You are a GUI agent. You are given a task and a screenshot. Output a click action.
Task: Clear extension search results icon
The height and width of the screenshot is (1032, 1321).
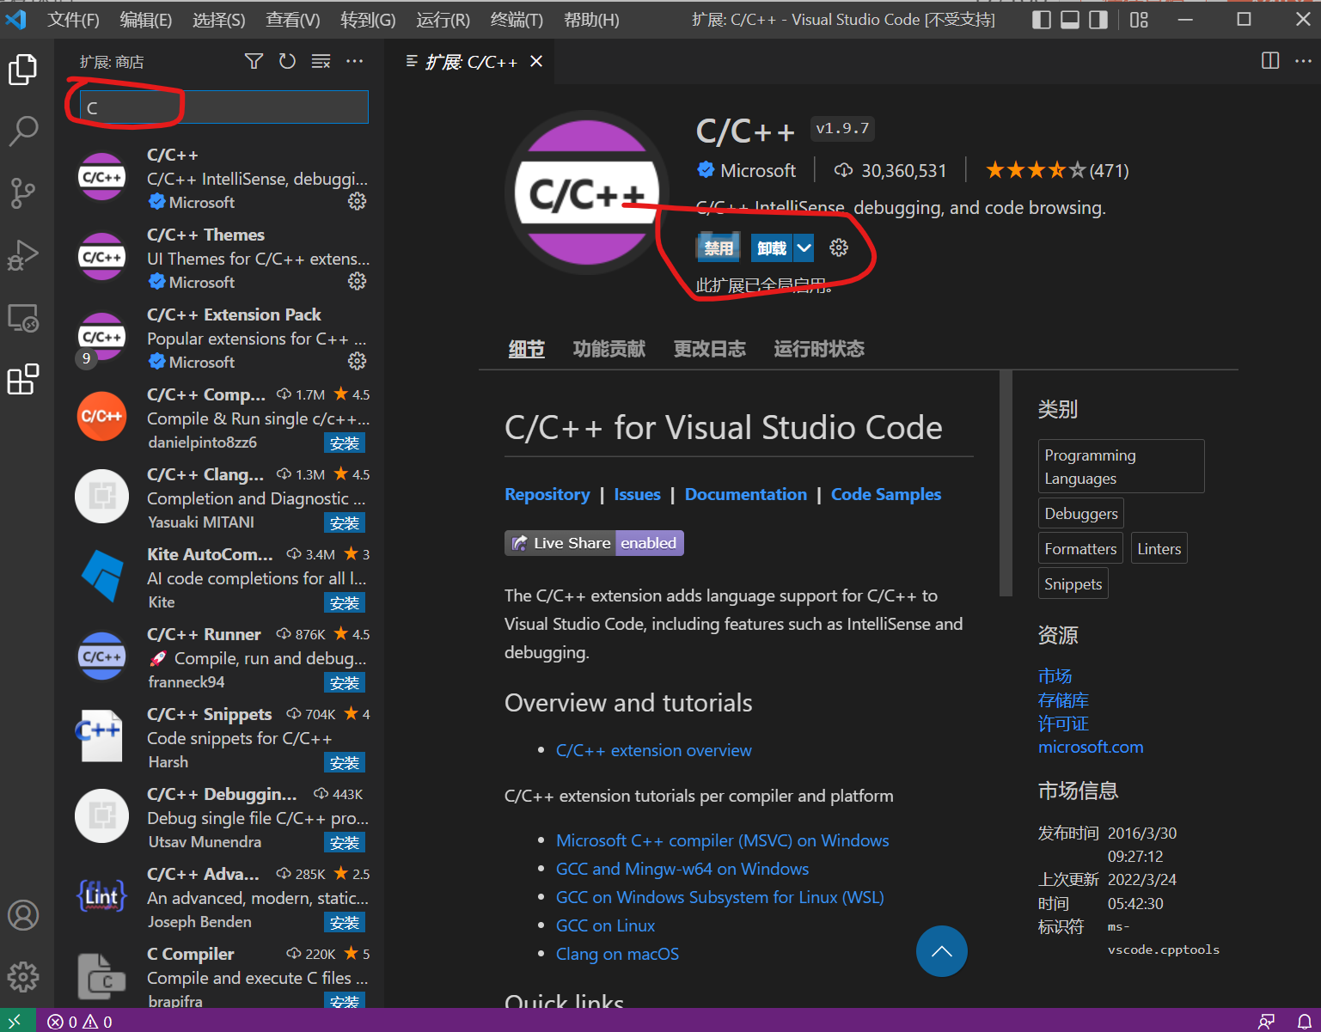[x=321, y=61]
